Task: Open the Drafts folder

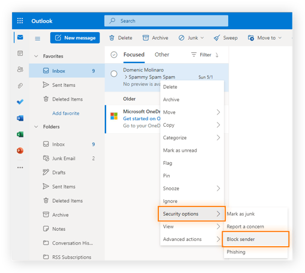Action: pyautogui.click(x=67, y=172)
